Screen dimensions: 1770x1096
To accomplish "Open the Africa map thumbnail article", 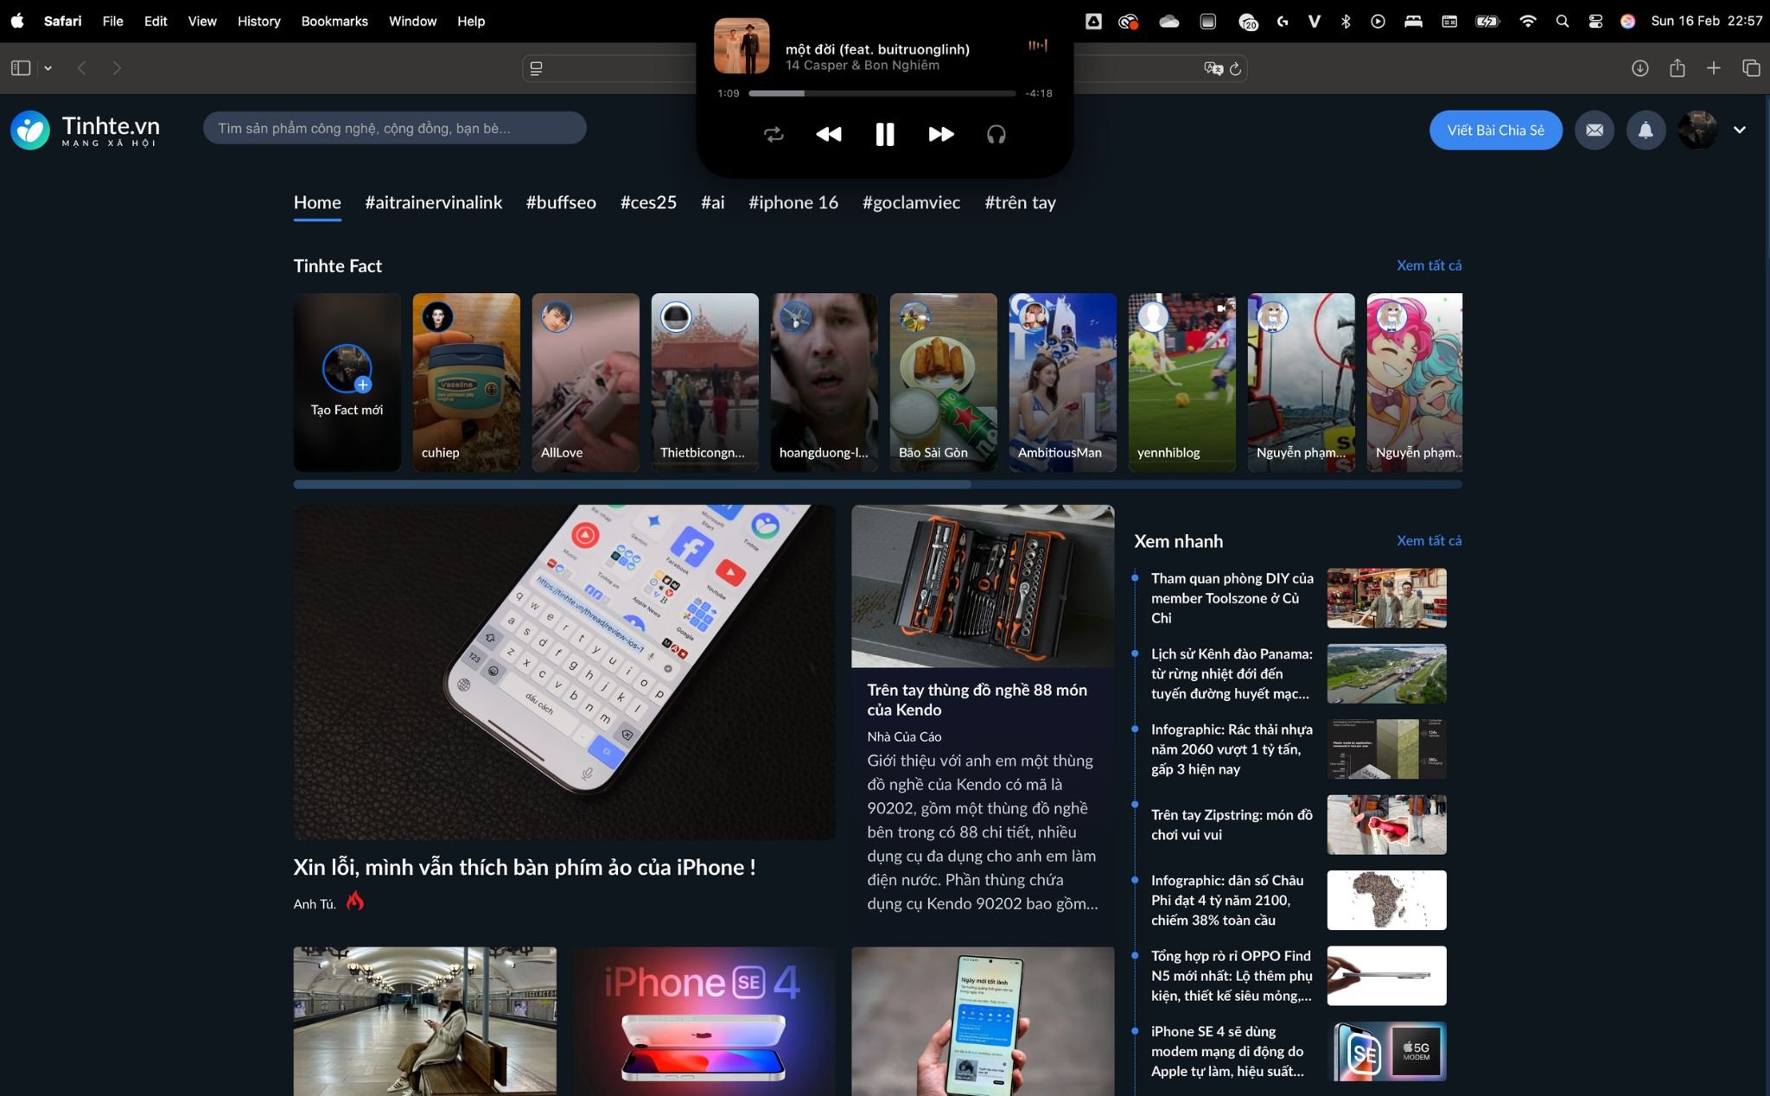I will click(x=1386, y=900).
